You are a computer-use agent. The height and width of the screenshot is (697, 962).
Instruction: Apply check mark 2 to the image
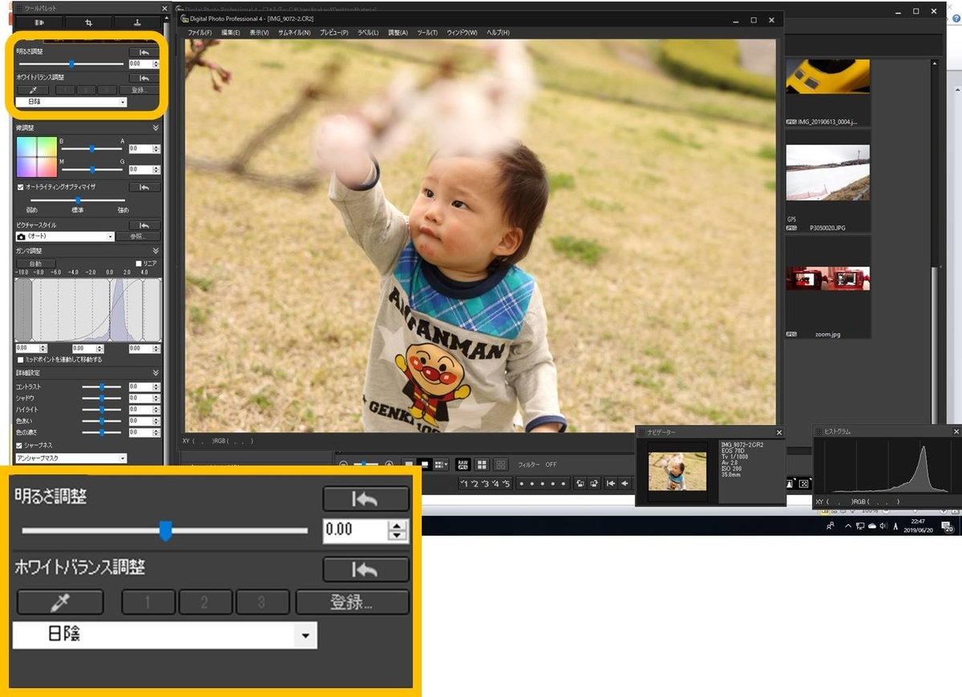coord(475,483)
